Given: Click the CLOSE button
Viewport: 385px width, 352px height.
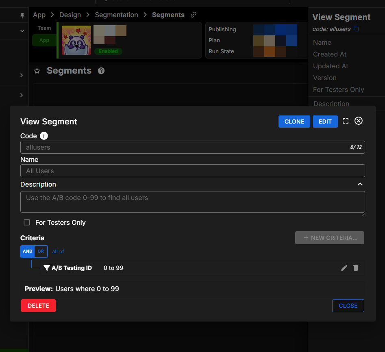Looking at the screenshot, I should [x=348, y=306].
